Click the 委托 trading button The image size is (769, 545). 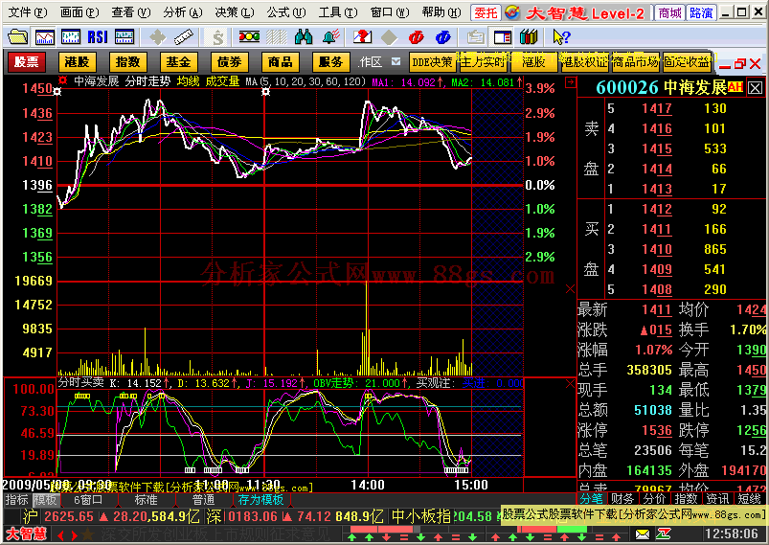486,12
